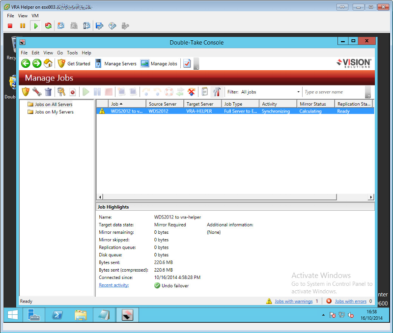Screen dimensions: 393x333
Task: Click the green Power On VM icon
Action: (x=36, y=26)
